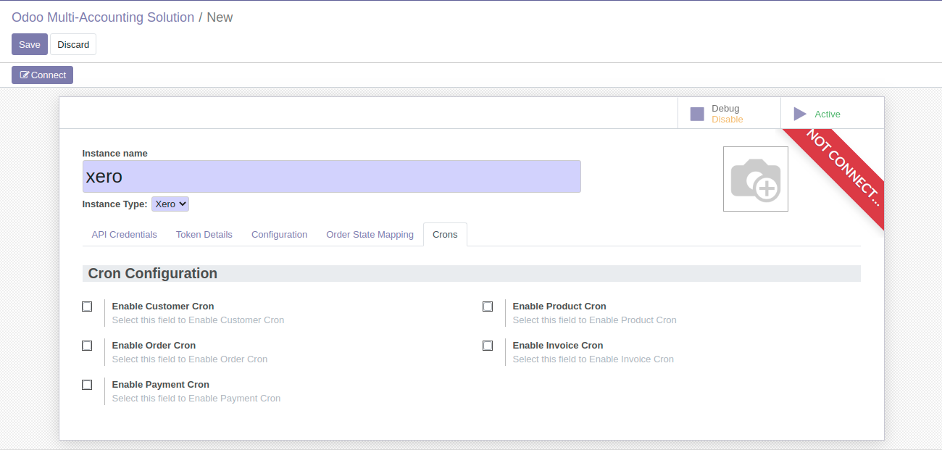Open the Odoo Multi-Accounting Solution breadcrumb
Image resolution: width=942 pixels, height=450 pixels.
pos(103,17)
